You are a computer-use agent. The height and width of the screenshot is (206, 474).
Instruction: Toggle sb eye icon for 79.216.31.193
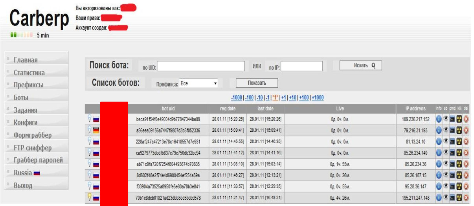(x=446, y=130)
